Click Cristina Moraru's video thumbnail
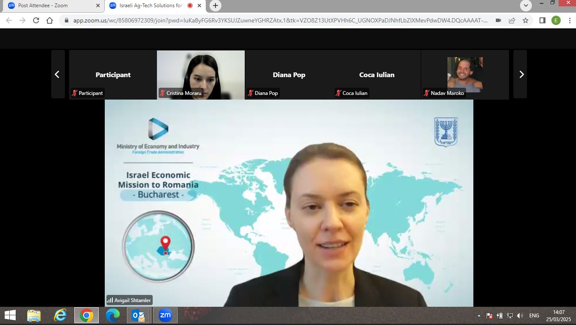This screenshot has height=325, width=576. coord(201,74)
